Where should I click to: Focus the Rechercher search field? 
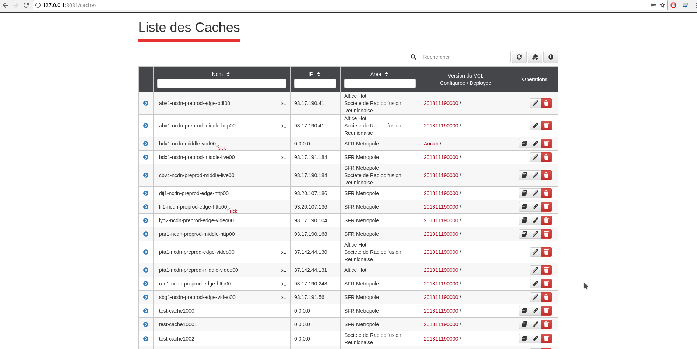(465, 57)
